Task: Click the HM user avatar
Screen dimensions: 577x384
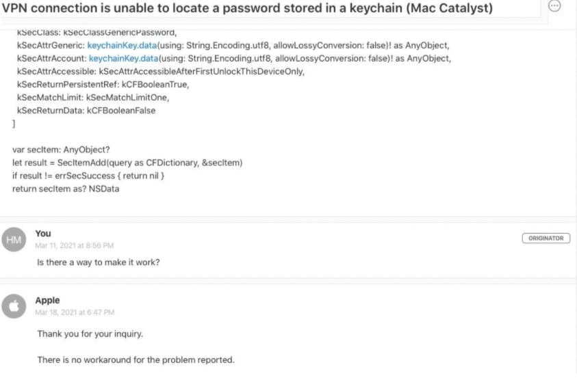Action: [14, 239]
